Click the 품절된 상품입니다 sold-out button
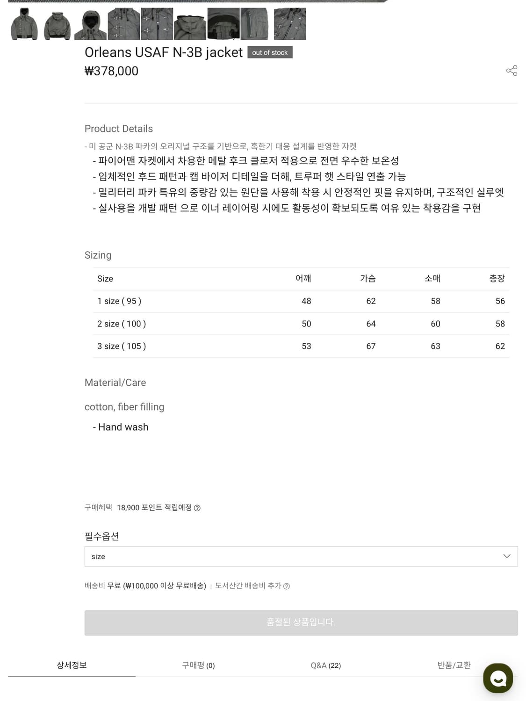The height and width of the screenshot is (701, 526). [x=301, y=622]
